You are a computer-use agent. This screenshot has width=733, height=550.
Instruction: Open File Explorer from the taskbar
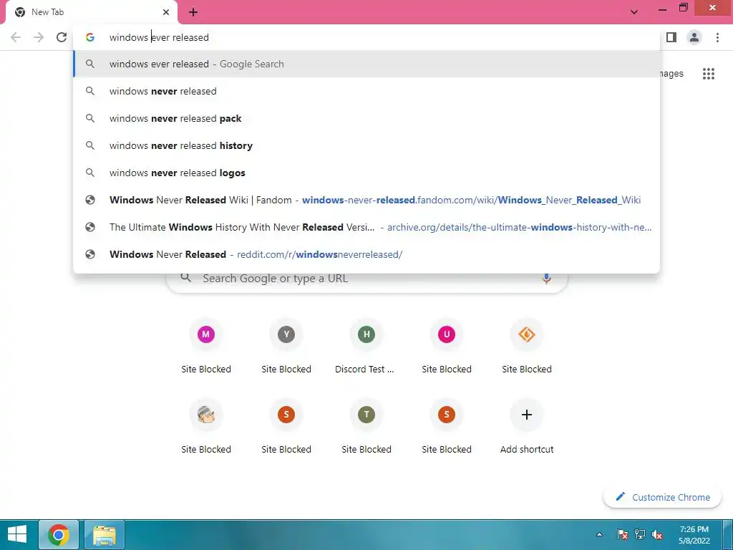105,534
